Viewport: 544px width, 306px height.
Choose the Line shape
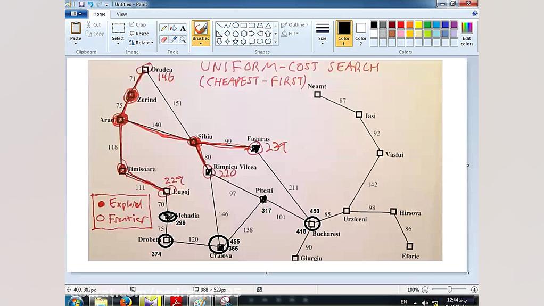pyautogui.click(x=219, y=26)
